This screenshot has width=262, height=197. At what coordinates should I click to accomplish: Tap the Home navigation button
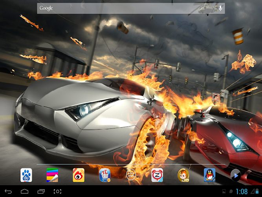[x=25, y=191]
